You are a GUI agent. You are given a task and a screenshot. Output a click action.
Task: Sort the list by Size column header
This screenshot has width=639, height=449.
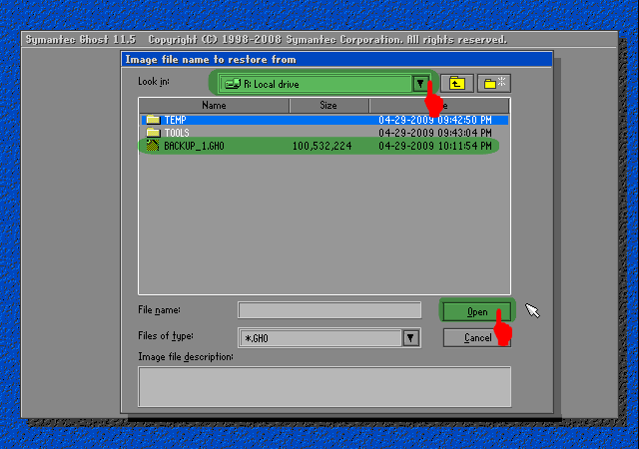pos(328,106)
